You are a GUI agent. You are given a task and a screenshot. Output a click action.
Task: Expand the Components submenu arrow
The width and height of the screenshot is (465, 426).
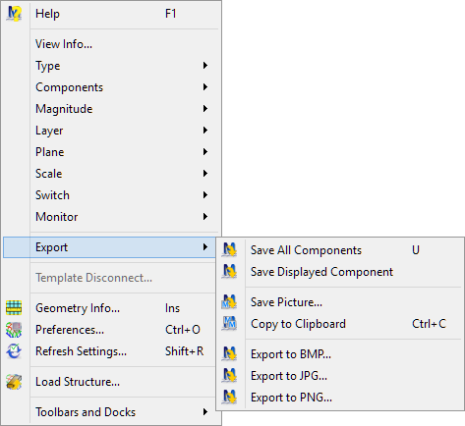[205, 87]
